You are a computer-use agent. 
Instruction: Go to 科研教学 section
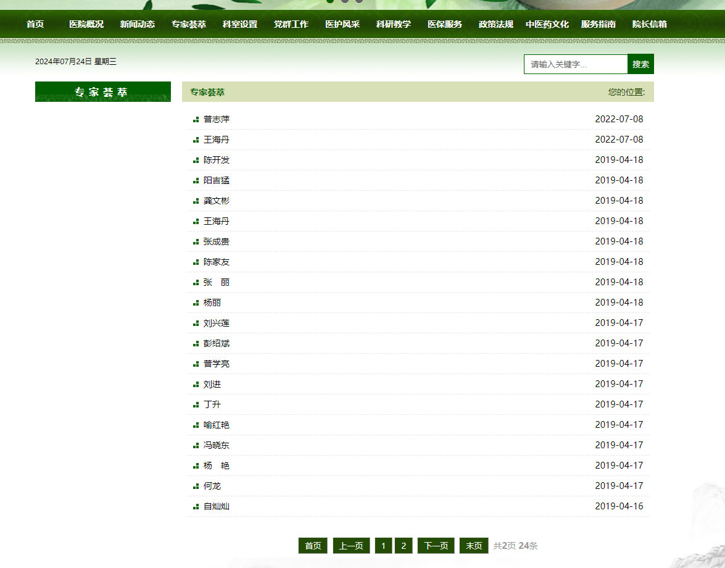pos(394,24)
